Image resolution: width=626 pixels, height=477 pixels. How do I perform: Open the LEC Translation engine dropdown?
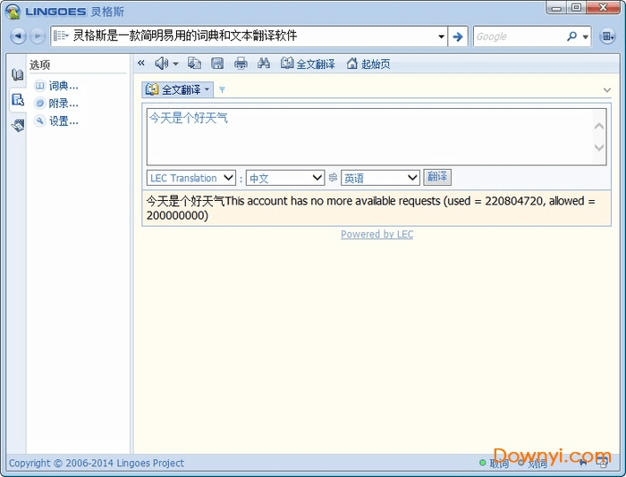click(191, 178)
